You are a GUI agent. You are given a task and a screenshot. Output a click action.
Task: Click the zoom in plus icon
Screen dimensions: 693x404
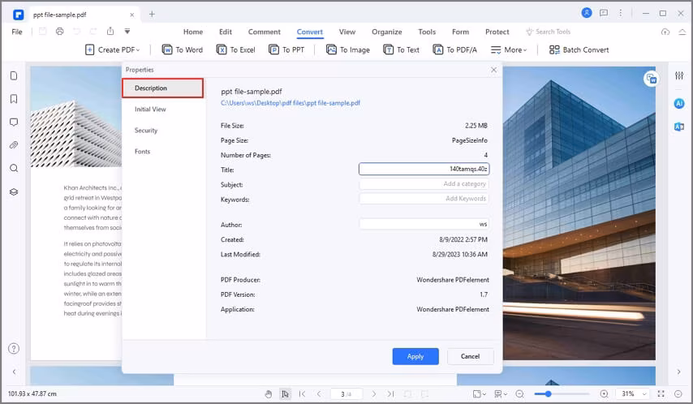(604, 393)
